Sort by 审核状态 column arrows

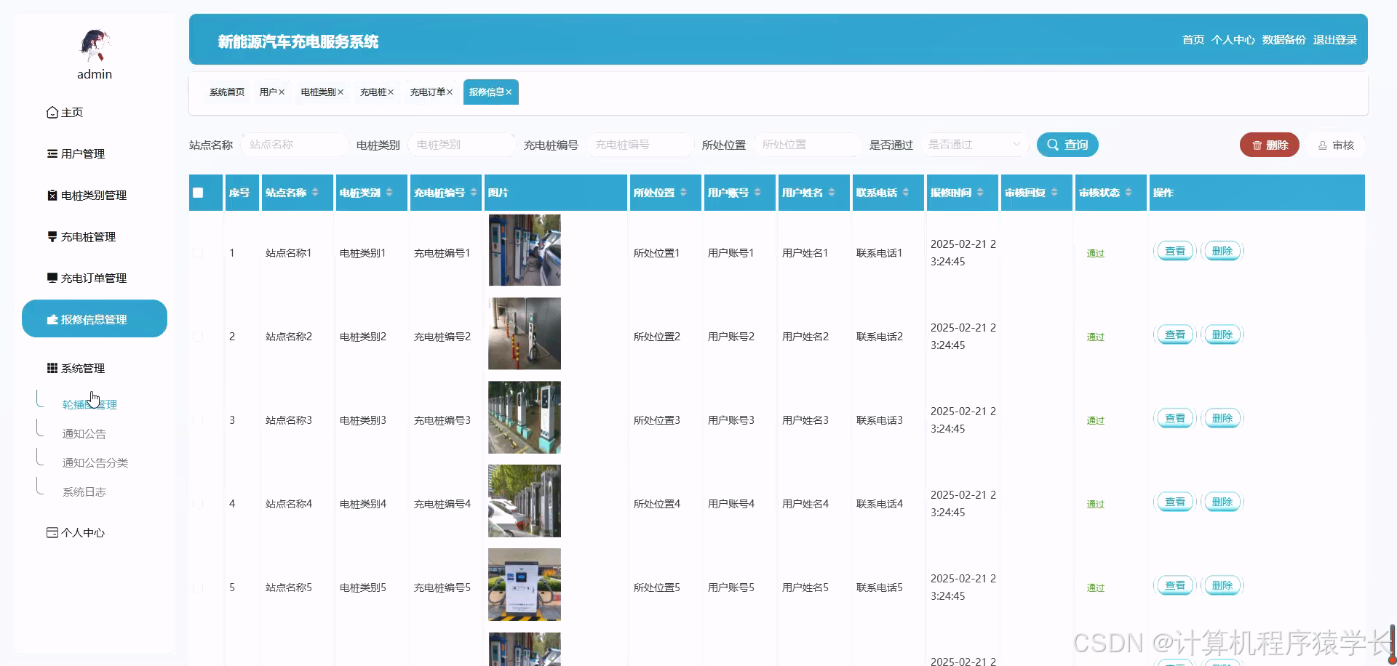point(1129,193)
